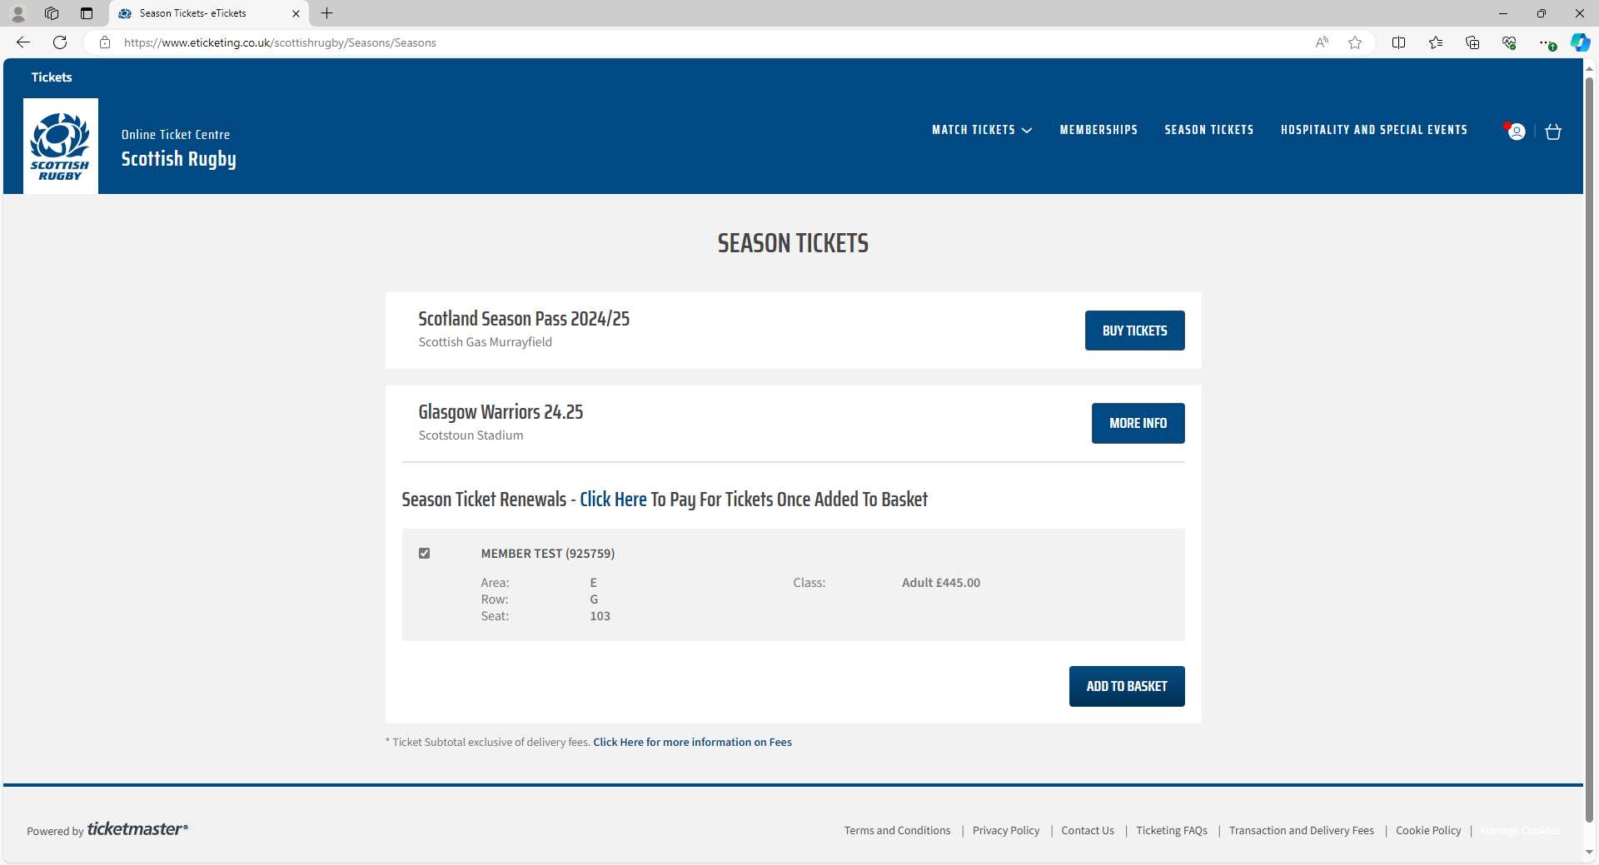Click the Scottish Rugby logo
Screen dimensions: 1599x865
point(61,147)
